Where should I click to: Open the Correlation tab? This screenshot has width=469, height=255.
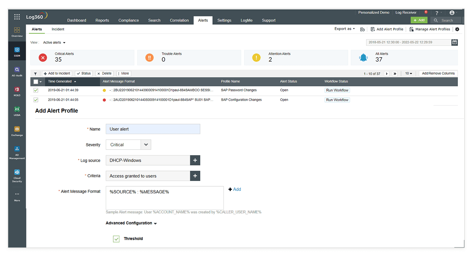179,21
